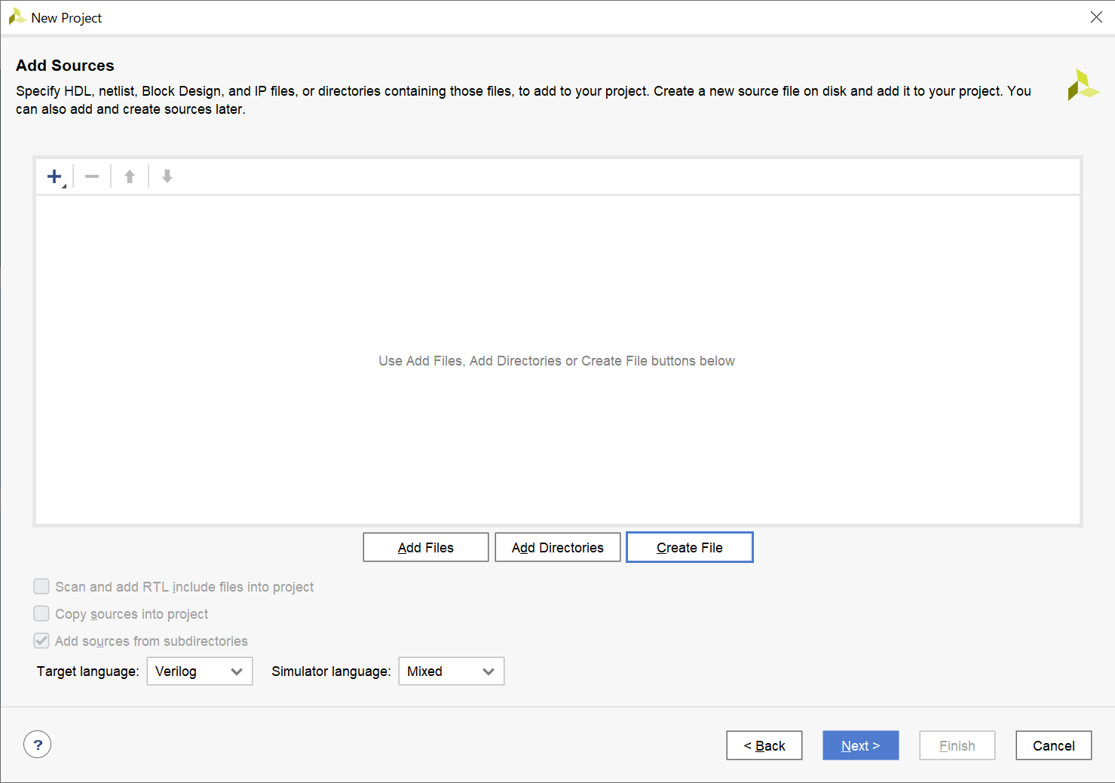Screen dimensions: 1115x783
Task: Click the green Xilinx logo at right
Action: click(1083, 85)
